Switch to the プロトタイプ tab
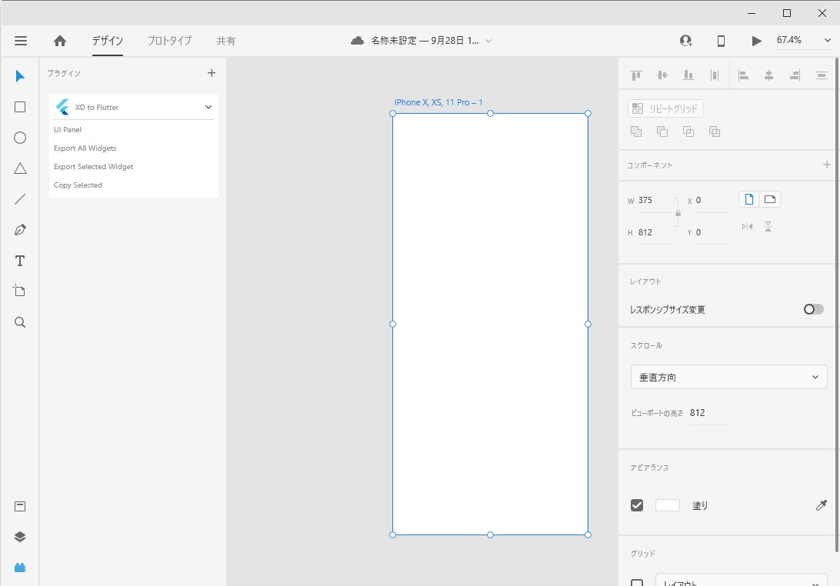This screenshot has height=586, width=840. [169, 41]
